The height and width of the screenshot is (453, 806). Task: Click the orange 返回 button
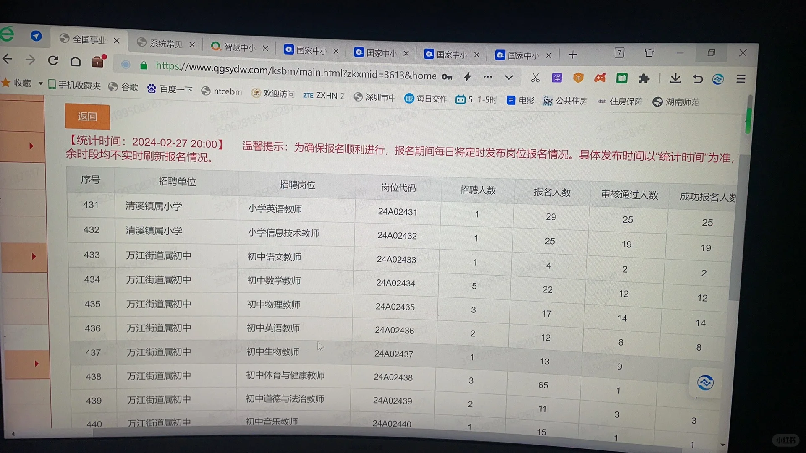coord(87,117)
